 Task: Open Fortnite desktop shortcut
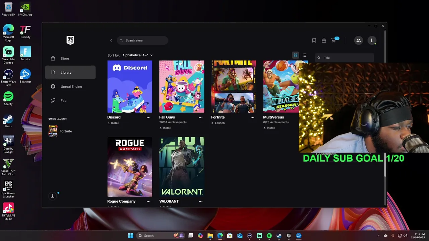click(x=25, y=54)
